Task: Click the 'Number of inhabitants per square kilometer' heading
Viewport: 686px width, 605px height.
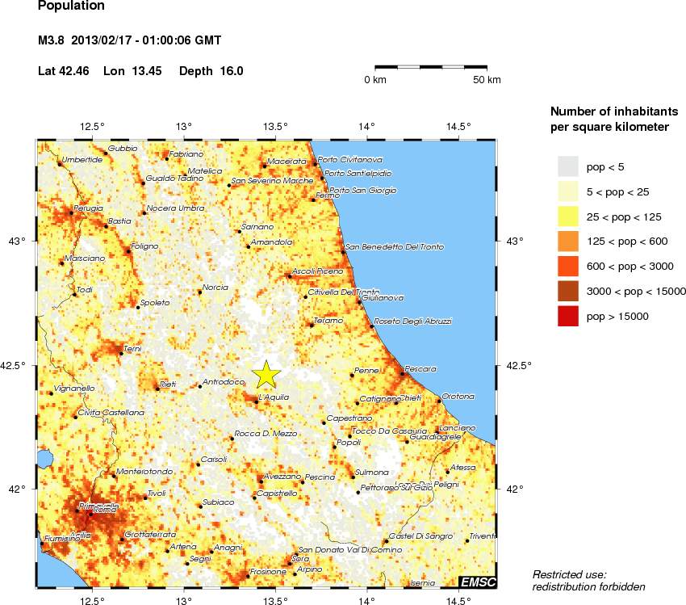Action: 614,119
